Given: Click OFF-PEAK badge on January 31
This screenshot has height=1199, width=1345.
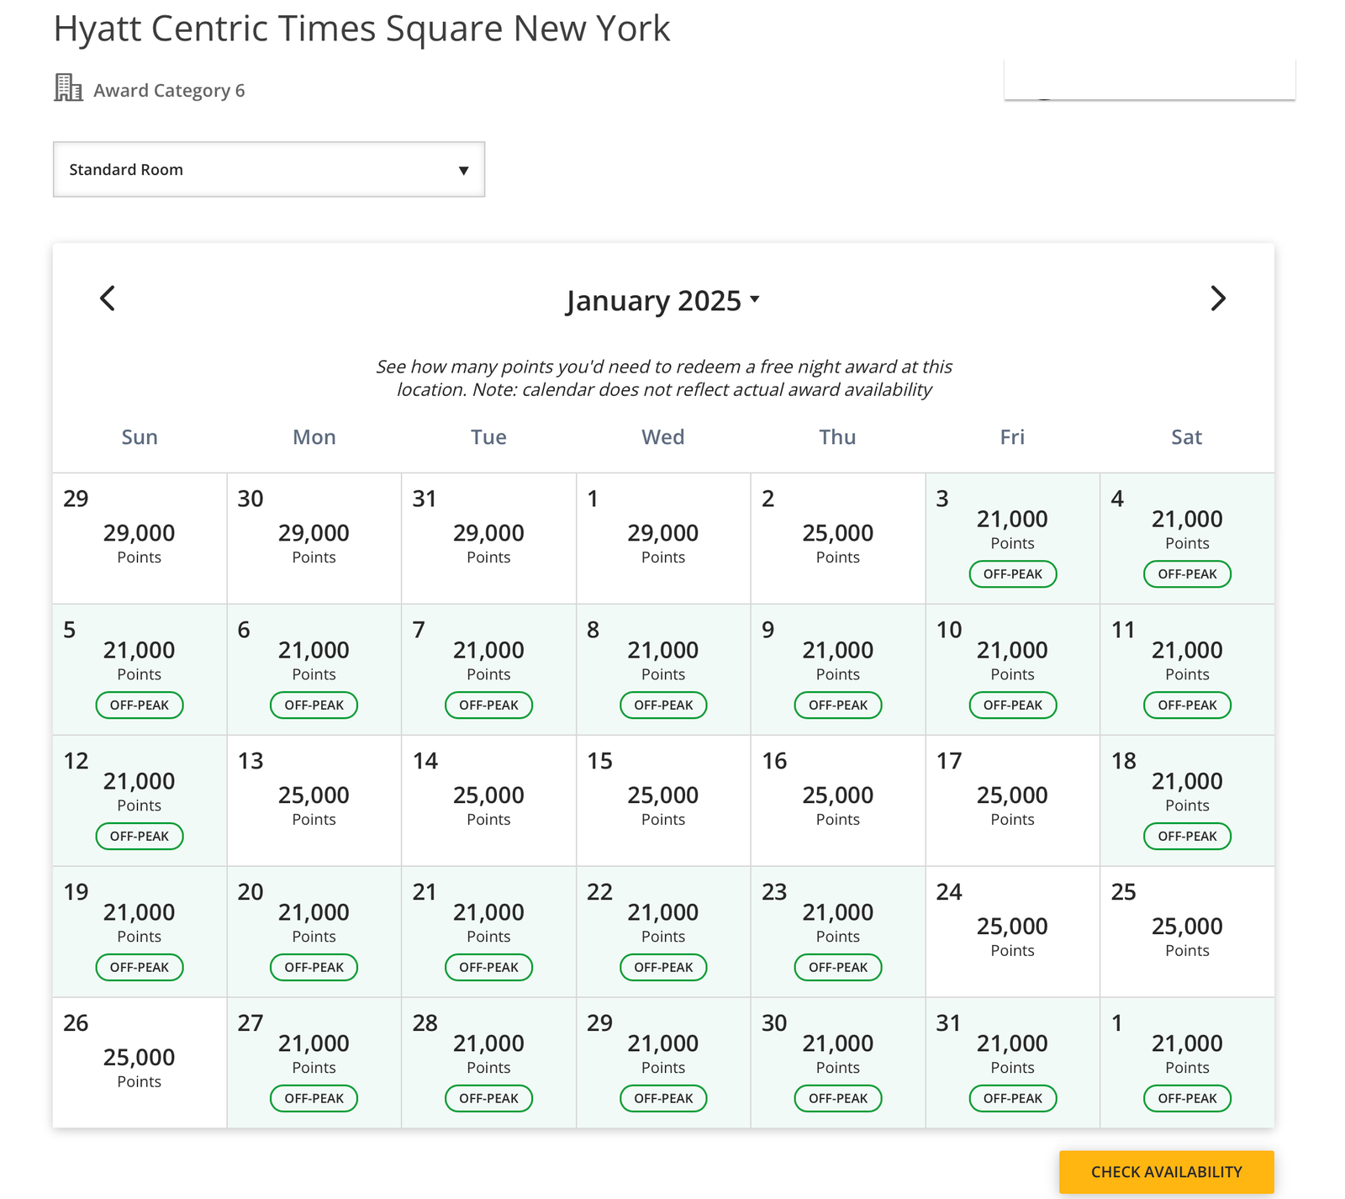Looking at the screenshot, I should tap(1012, 1099).
